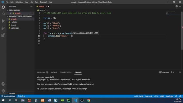Viewport: 183px width, 103px height.
Task: Open the Run menu
Action: (36, 2)
